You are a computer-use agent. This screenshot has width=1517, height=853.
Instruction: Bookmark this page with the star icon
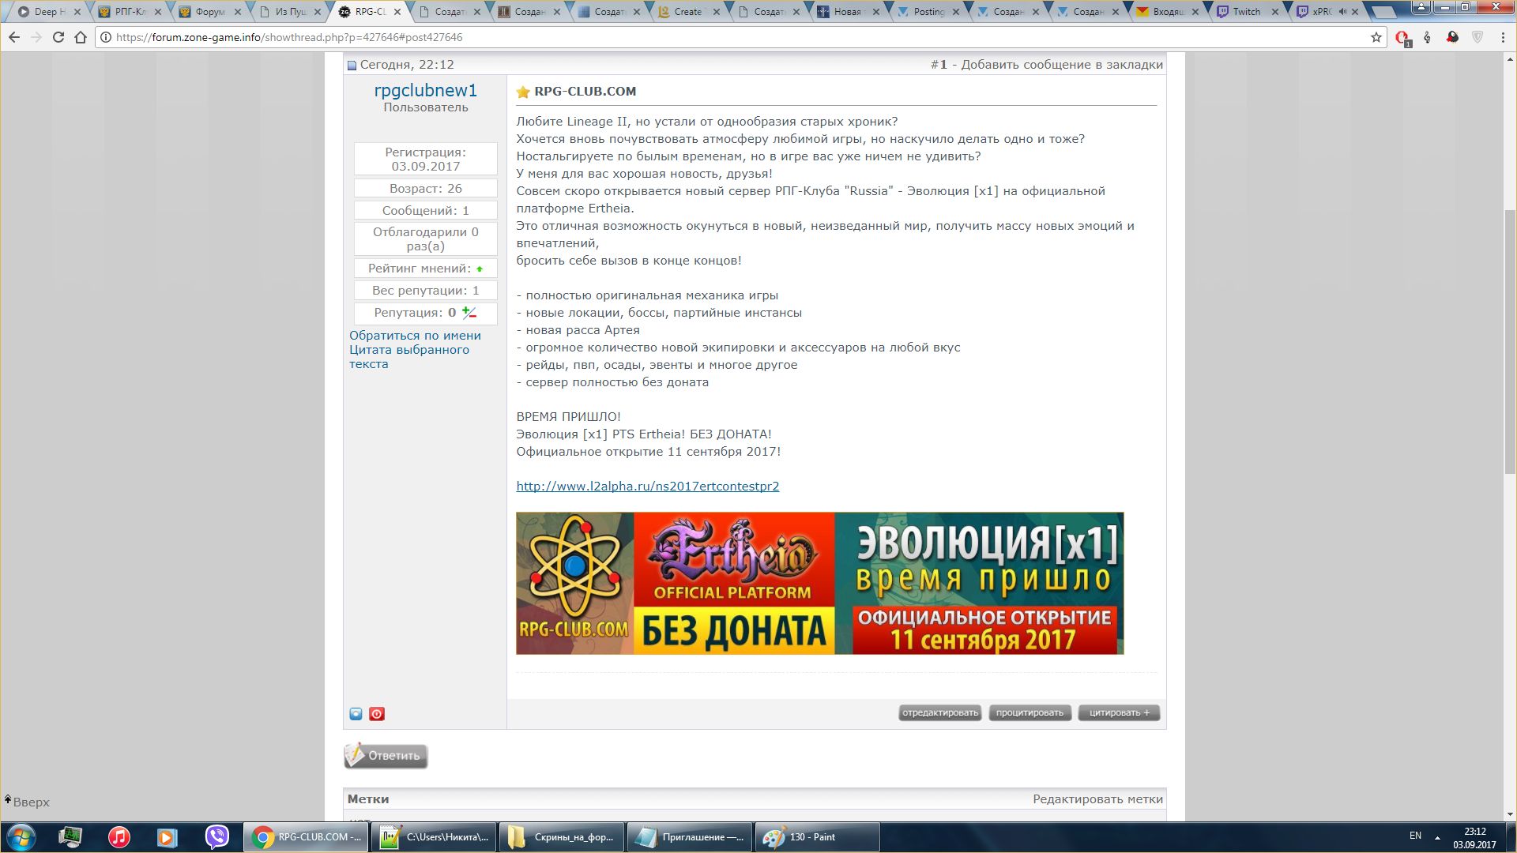point(1376,37)
